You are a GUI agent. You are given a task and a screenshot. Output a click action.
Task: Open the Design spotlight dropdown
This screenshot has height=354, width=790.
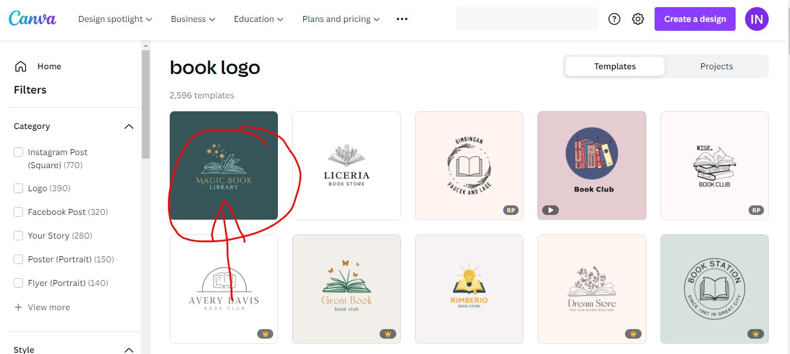[x=115, y=18]
